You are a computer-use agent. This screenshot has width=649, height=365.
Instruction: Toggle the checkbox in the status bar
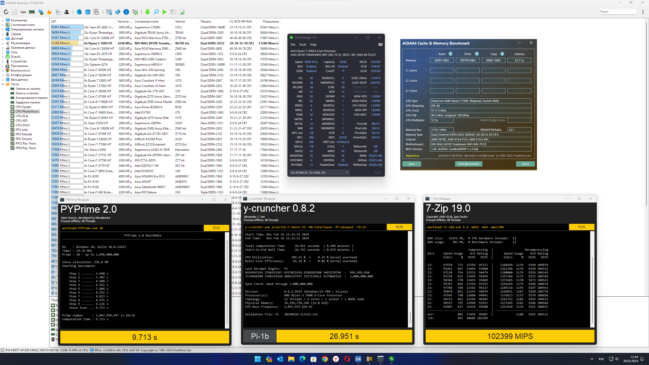pos(3,350)
